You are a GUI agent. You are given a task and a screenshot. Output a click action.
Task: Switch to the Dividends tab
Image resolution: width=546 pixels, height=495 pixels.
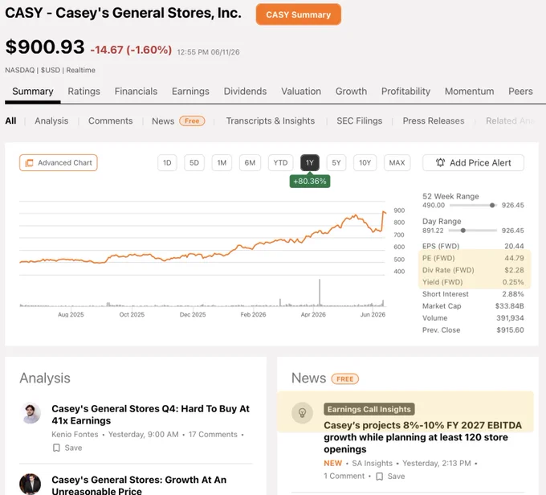click(x=245, y=92)
